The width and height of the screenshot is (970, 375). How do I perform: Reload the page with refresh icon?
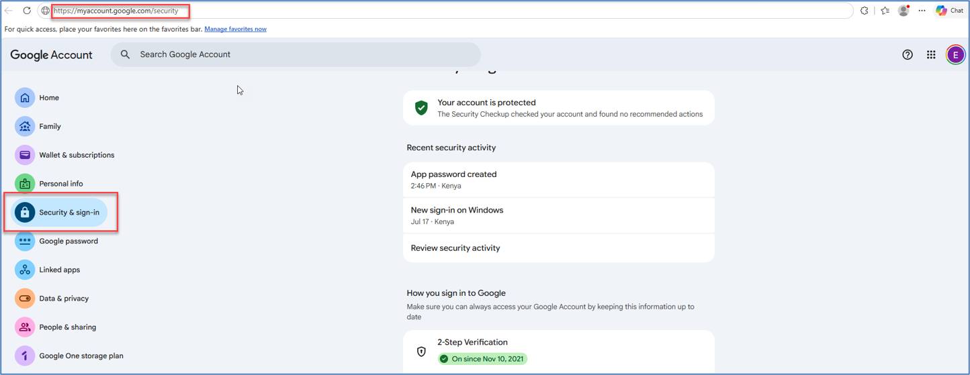tap(27, 11)
